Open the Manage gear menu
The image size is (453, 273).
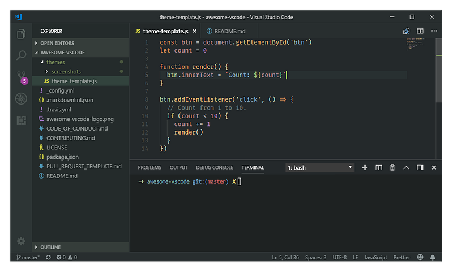click(x=21, y=241)
